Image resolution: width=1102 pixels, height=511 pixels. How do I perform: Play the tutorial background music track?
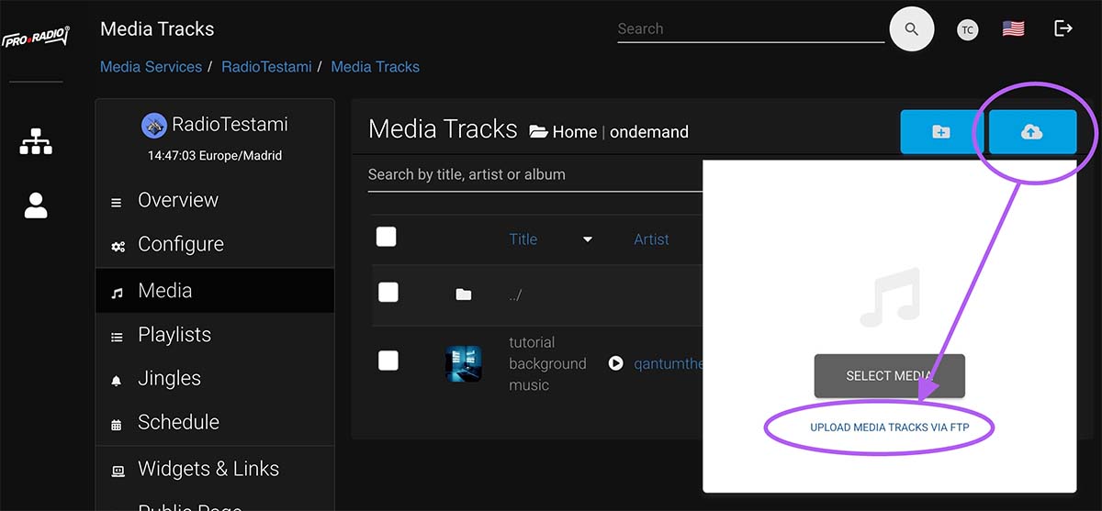[616, 363]
